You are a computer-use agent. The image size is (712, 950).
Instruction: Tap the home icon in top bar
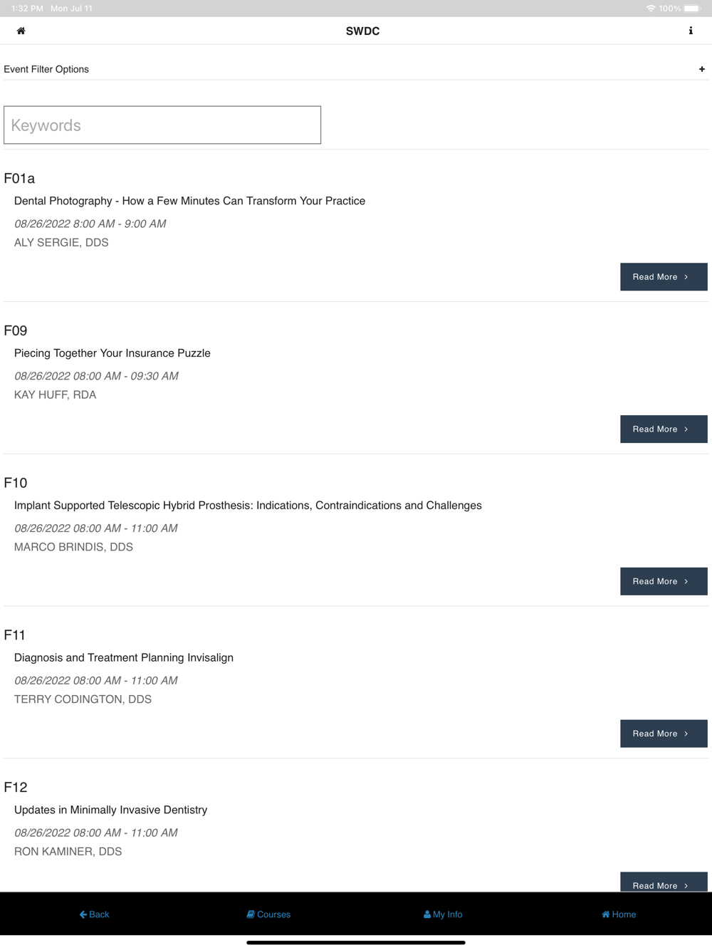coord(21,31)
